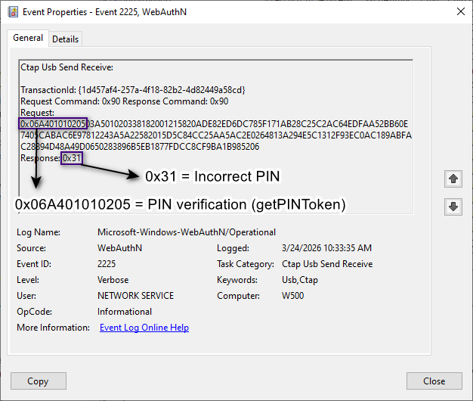Click the Log Name value Microsoft-Windows-WebAuthN/Operational
The height and width of the screenshot is (401, 473).
pos(187,232)
